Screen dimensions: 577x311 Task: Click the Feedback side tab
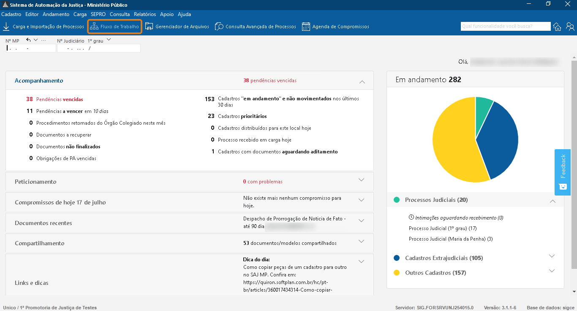(x=563, y=172)
